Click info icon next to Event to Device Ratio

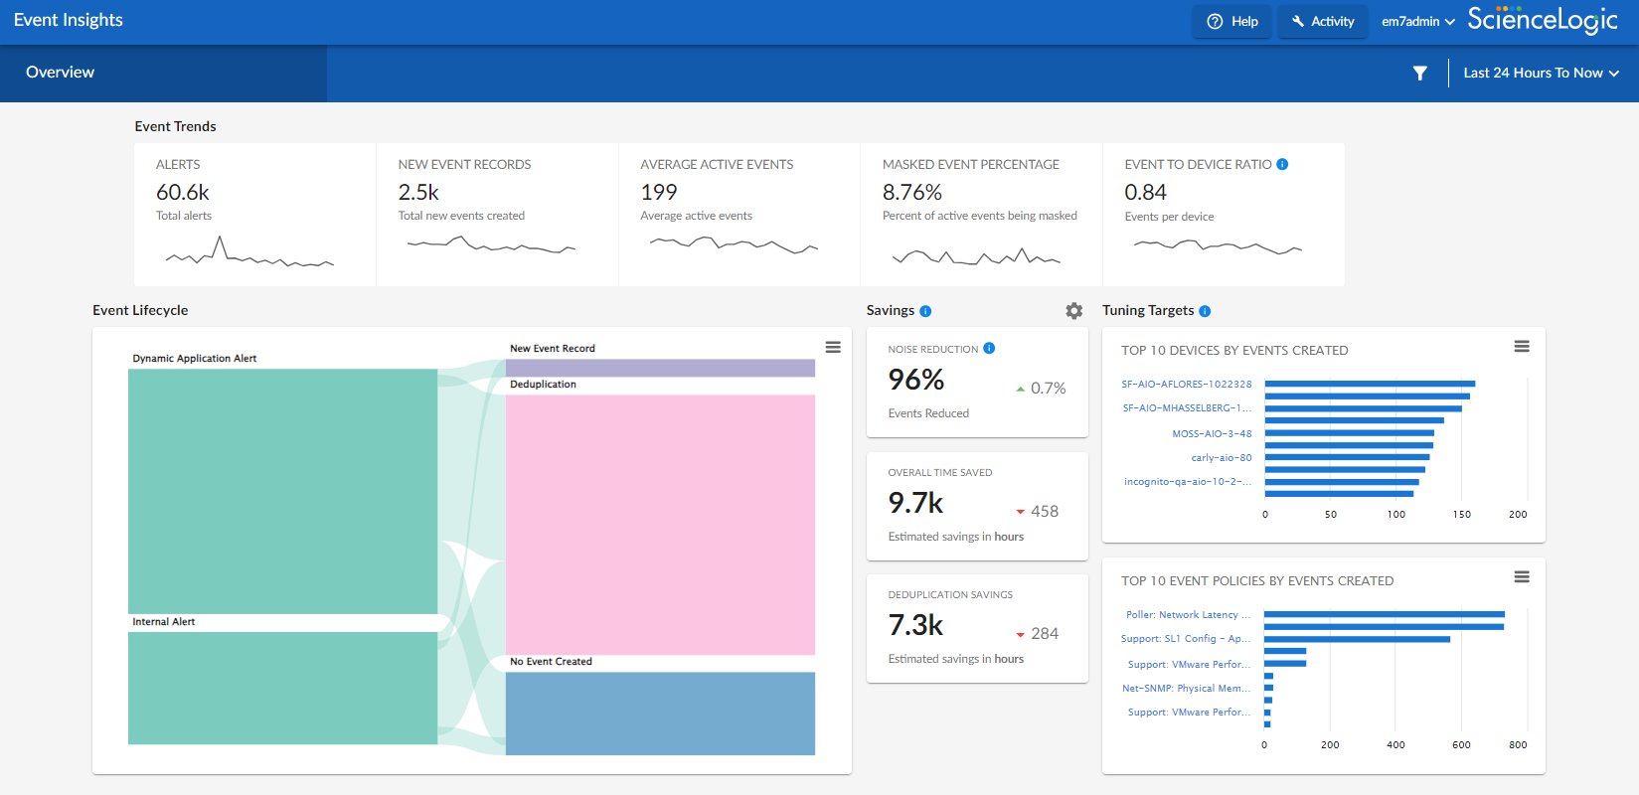tap(1282, 165)
